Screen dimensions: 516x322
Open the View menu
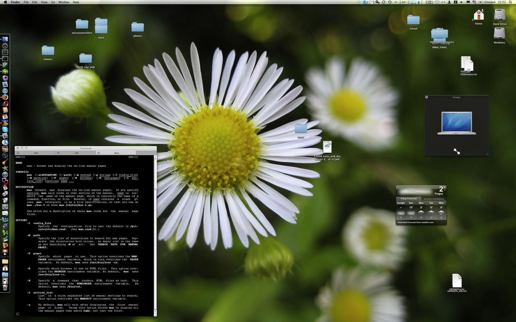44,2
